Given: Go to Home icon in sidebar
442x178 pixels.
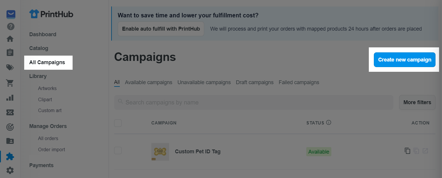Looking at the screenshot, I should [x=10, y=39].
